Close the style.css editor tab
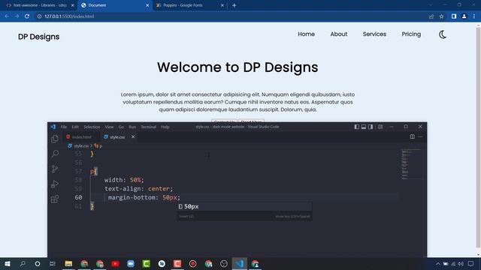Viewport: 481px width, 270px height. click(x=133, y=136)
